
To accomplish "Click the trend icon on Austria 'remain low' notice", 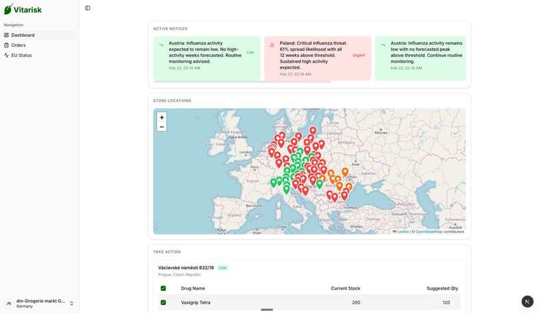I will point(161,45).
